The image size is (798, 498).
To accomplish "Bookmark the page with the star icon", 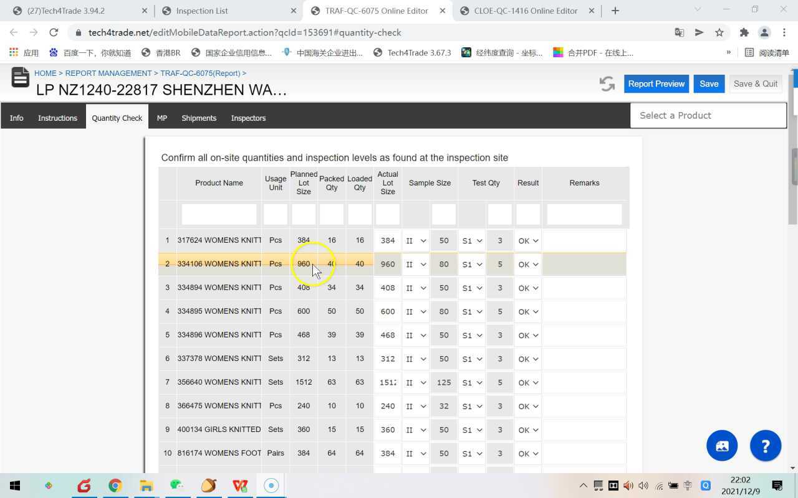I will coord(720,32).
